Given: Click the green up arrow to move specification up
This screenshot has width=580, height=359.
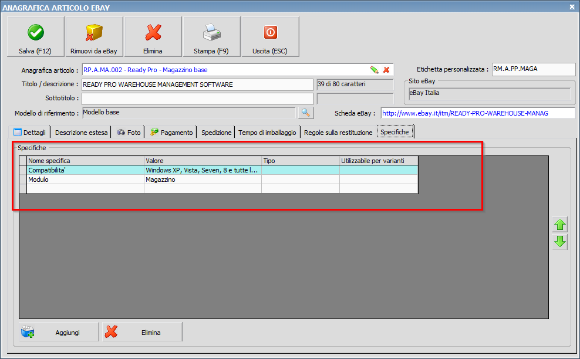Looking at the screenshot, I should point(559,225).
